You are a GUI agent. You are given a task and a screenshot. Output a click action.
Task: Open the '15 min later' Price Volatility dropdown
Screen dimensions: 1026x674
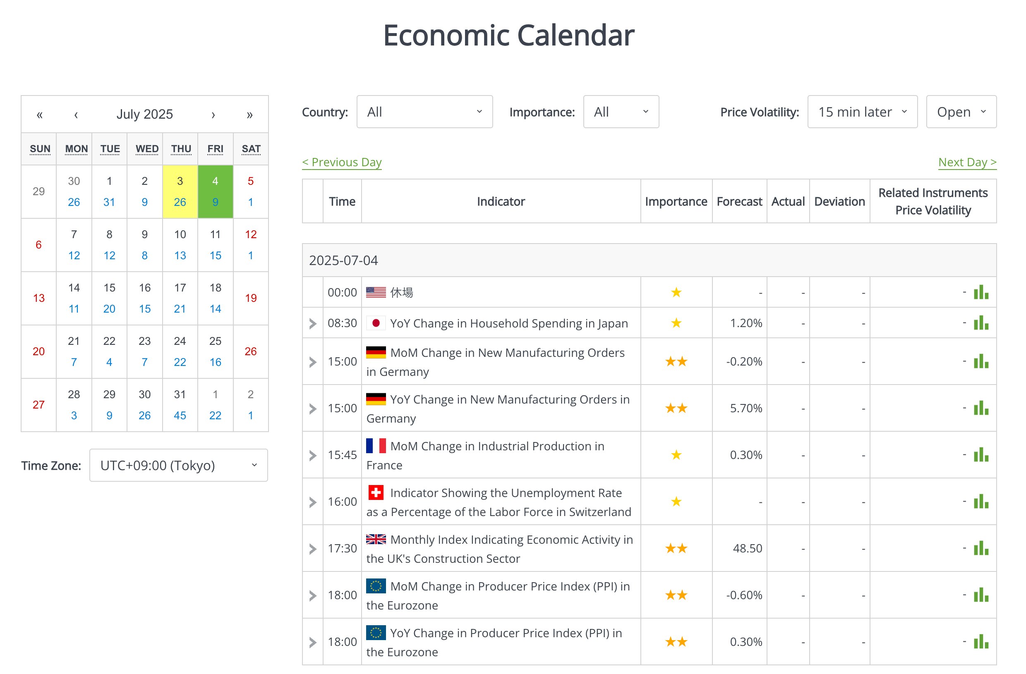(x=863, y=112)
